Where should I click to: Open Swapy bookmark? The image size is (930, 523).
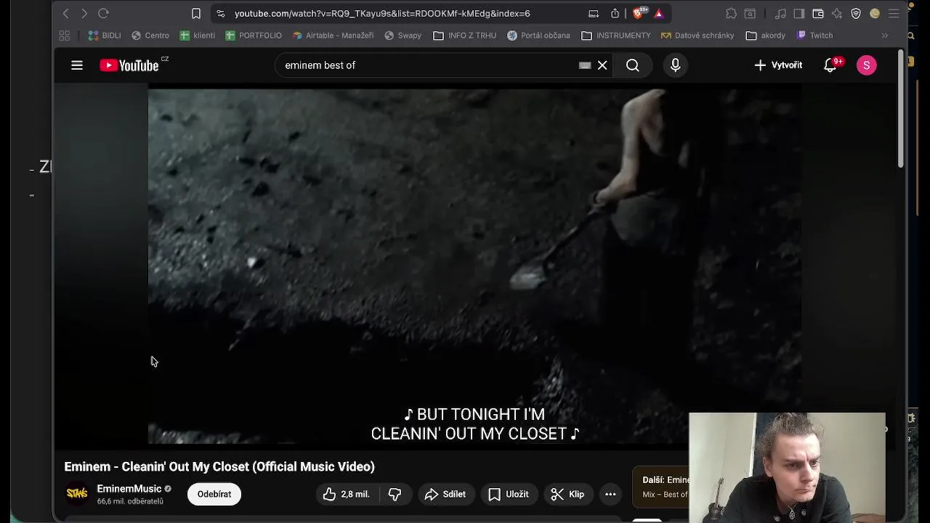403,35
